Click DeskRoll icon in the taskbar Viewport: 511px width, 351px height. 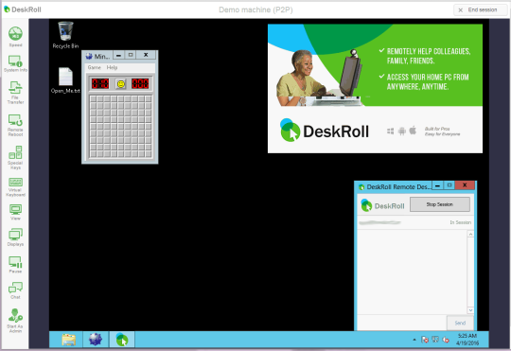[x=122, y=340]
